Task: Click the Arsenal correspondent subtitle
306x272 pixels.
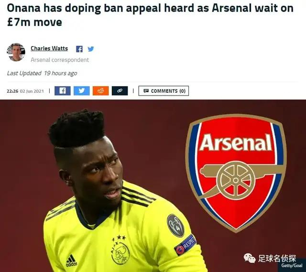Action: tap(60, 60)
